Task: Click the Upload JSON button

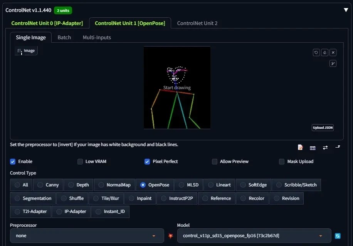Action: [322, 127]
